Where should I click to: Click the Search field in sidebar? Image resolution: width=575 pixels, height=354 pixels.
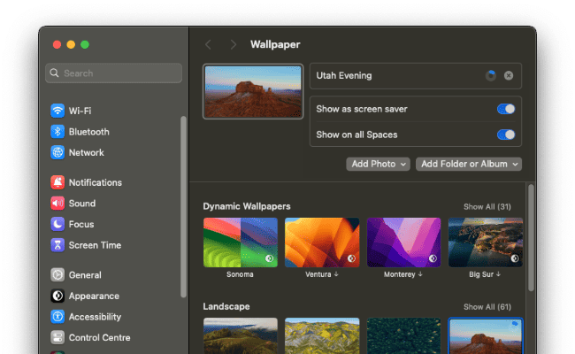pos(115,73)
